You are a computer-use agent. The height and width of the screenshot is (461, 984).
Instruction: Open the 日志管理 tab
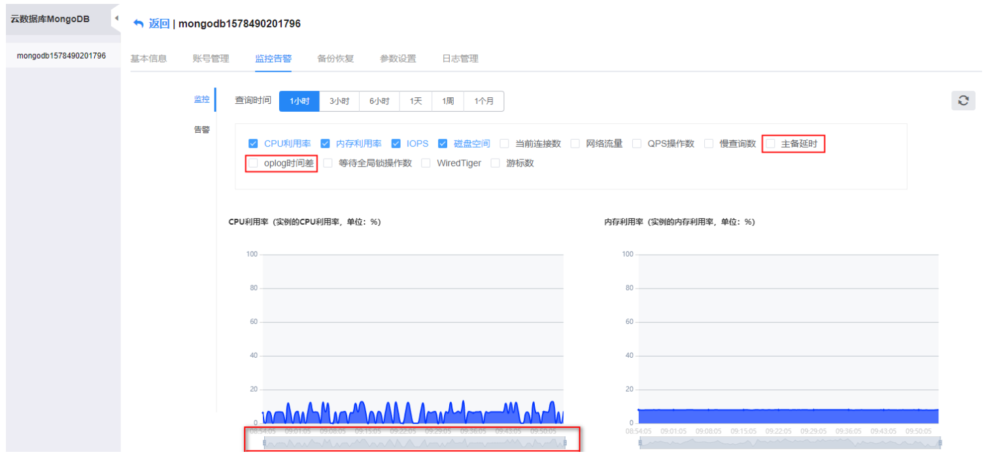(460, 59)
